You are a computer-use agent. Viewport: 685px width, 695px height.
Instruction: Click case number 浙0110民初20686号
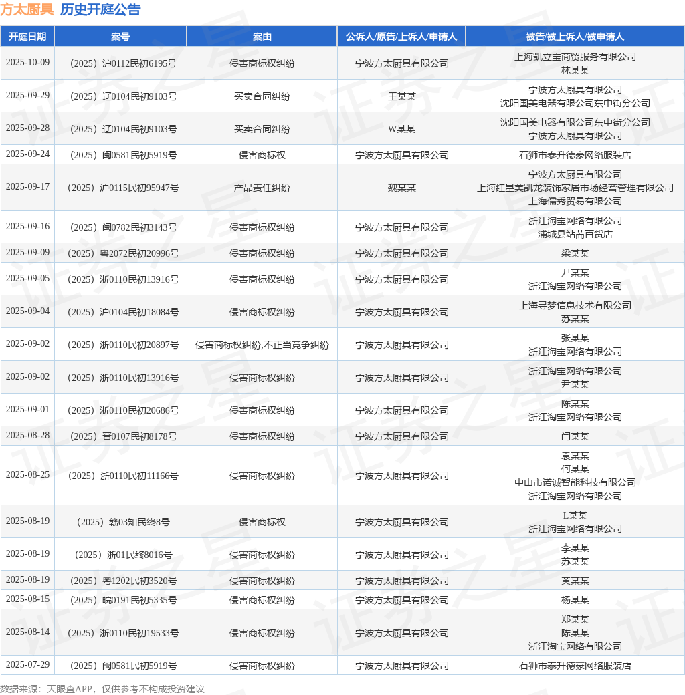(123, 410)
